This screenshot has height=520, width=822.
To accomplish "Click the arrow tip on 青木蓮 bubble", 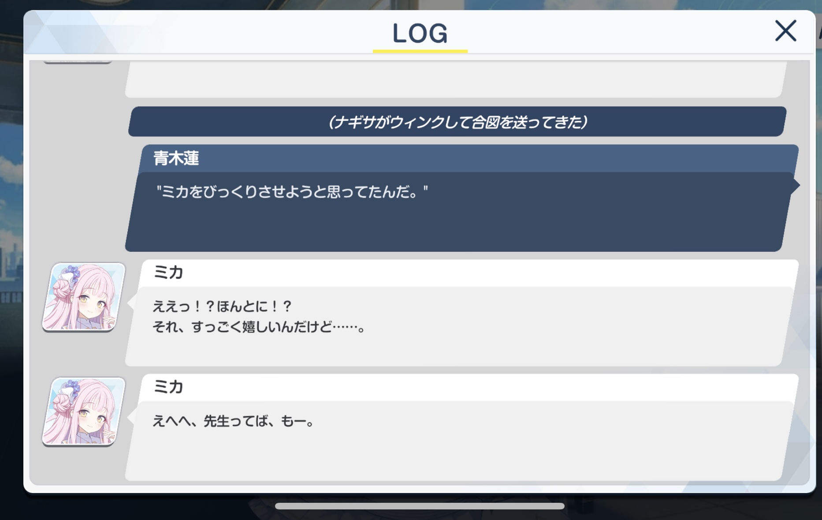I will coord(796,185).
